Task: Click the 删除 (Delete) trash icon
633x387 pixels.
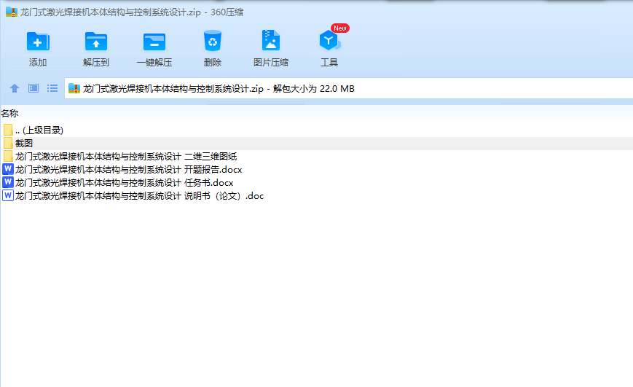Action: coord(213,41)
